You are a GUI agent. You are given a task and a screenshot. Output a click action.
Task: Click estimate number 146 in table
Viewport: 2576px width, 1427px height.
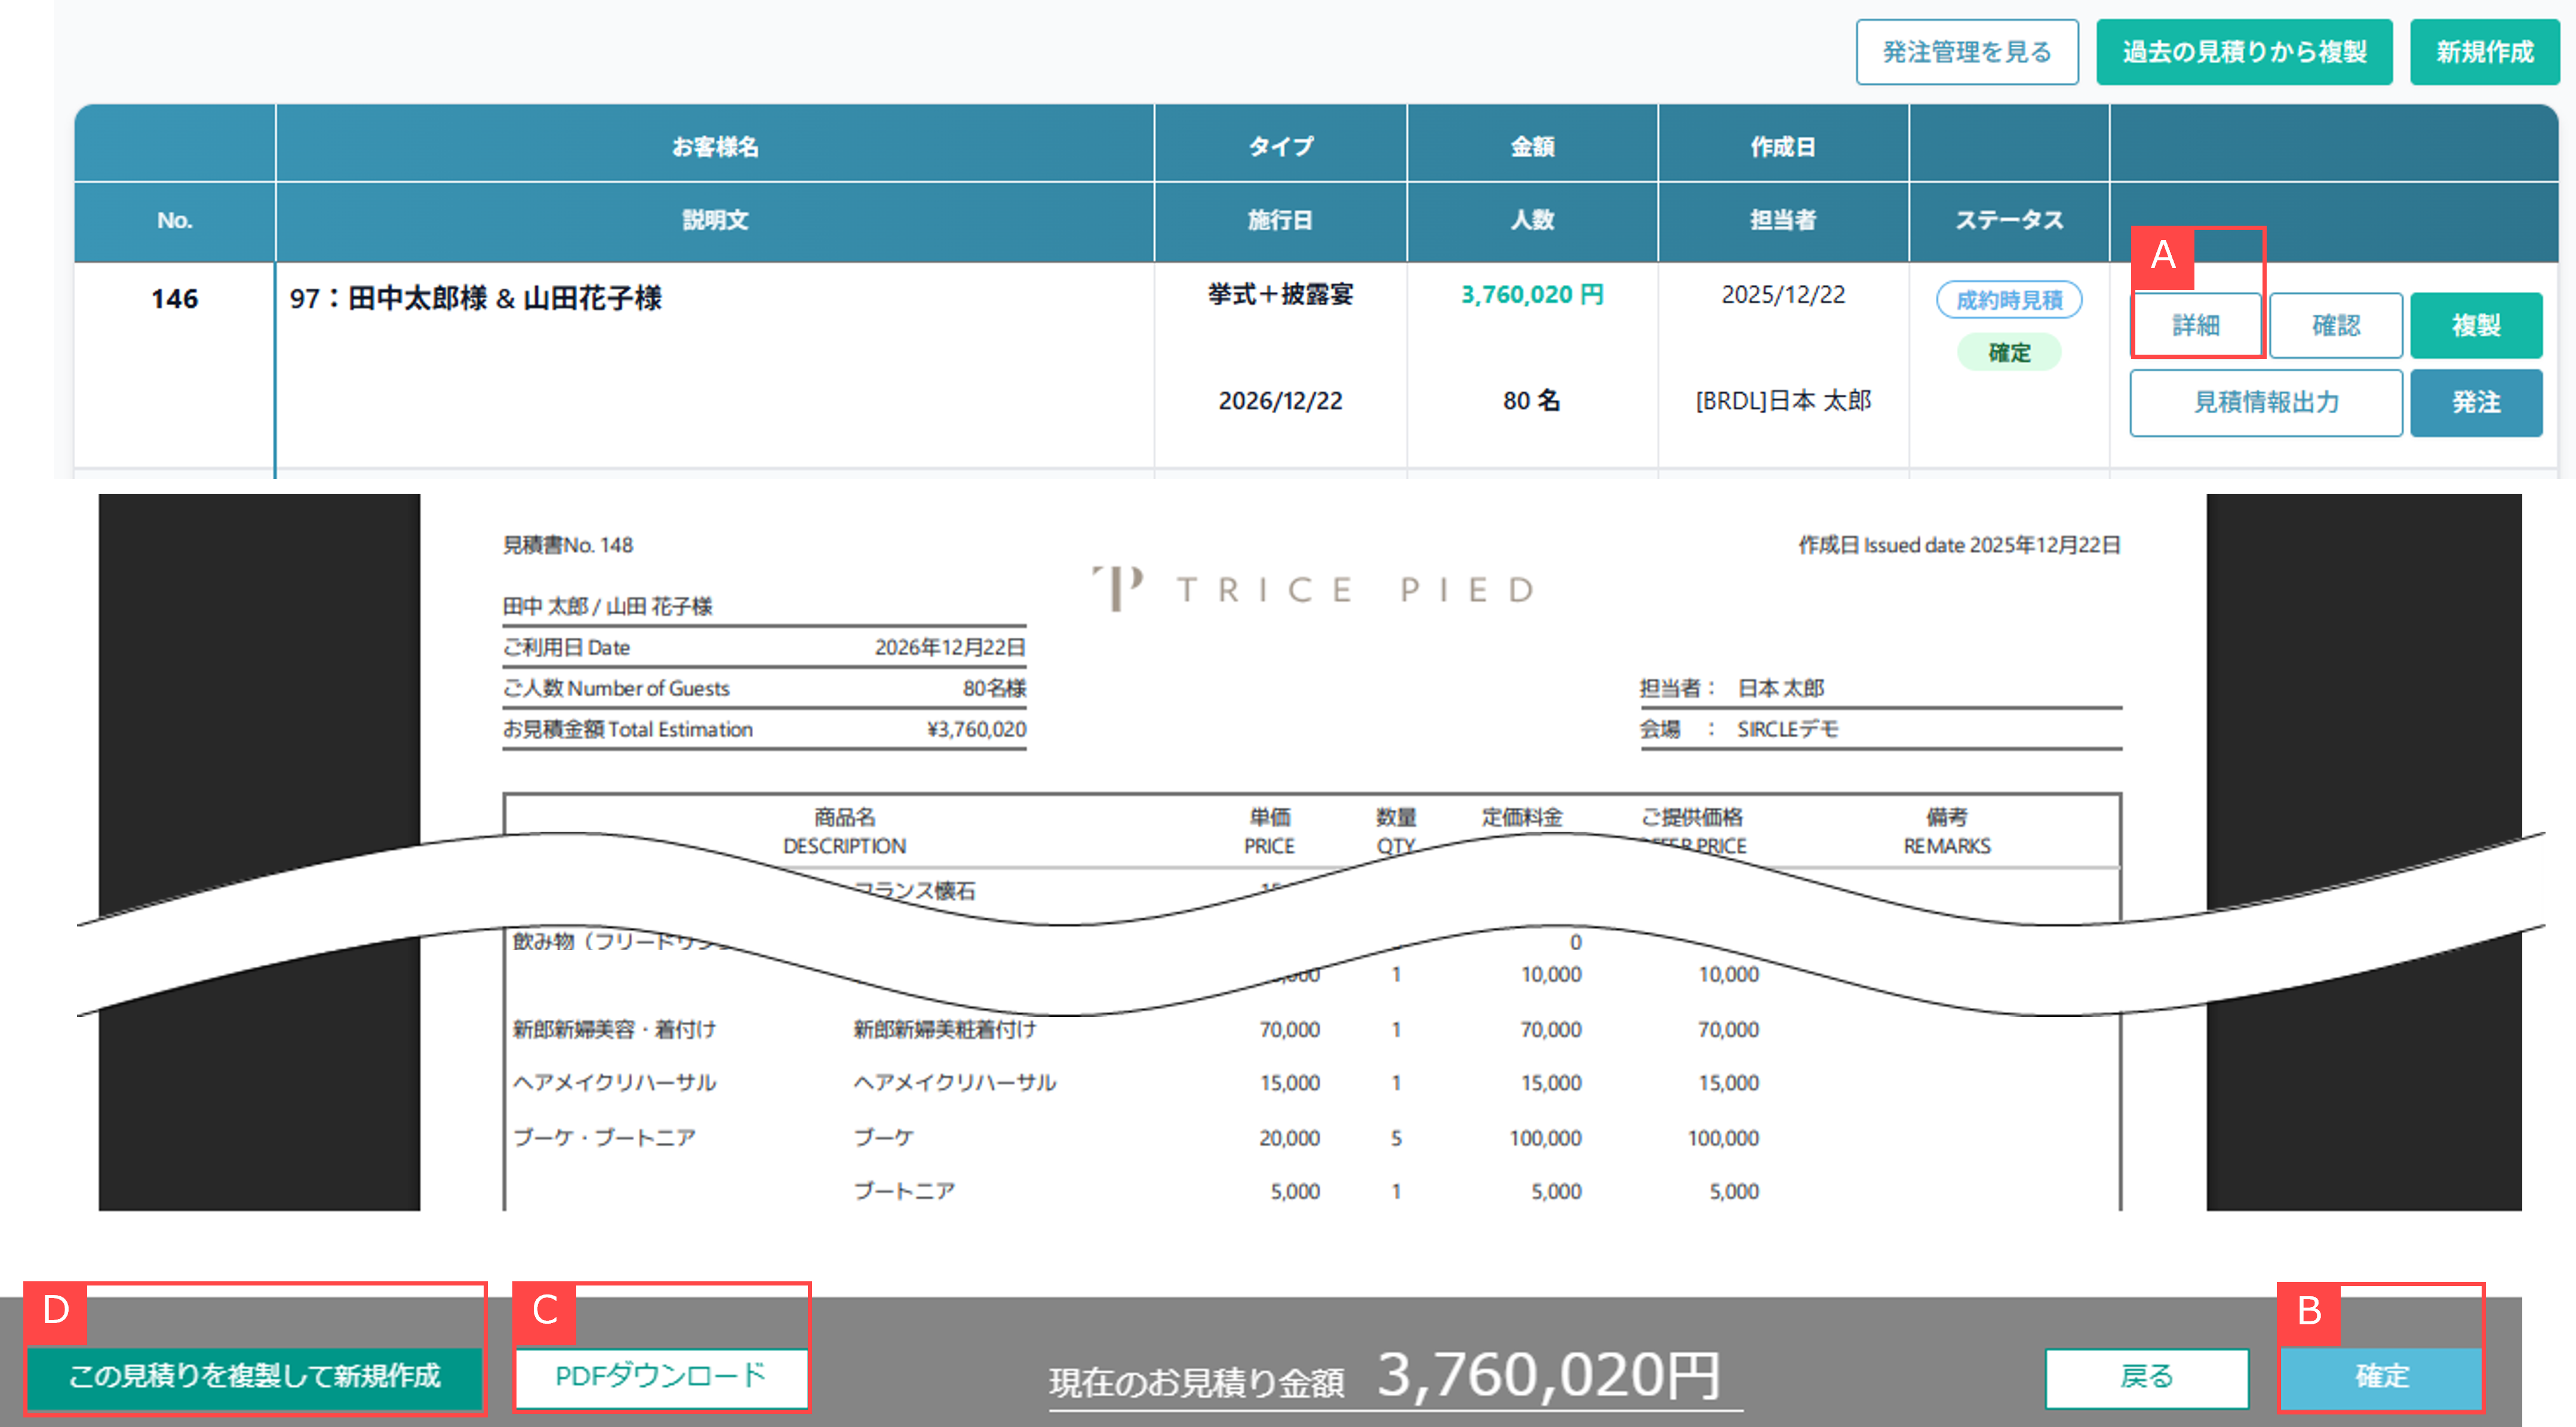[x=174, y=298]
